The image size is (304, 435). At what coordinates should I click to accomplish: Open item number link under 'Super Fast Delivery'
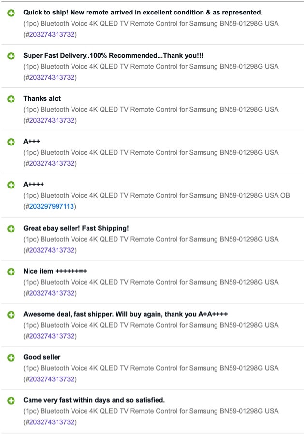point(52,77)
